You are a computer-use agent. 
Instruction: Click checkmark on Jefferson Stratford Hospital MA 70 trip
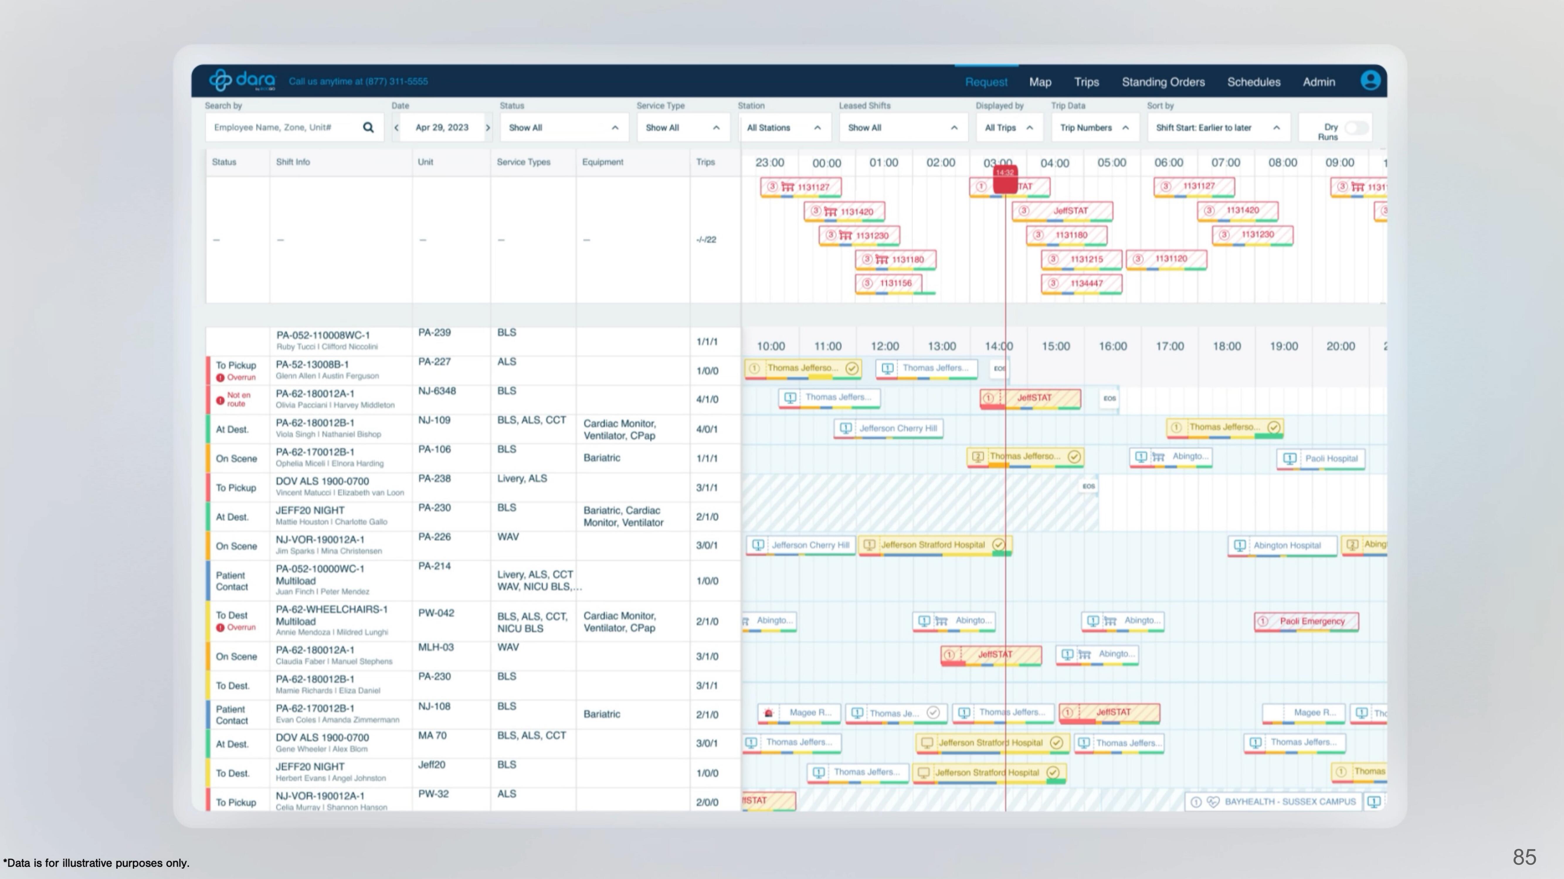coord(1056,742)
